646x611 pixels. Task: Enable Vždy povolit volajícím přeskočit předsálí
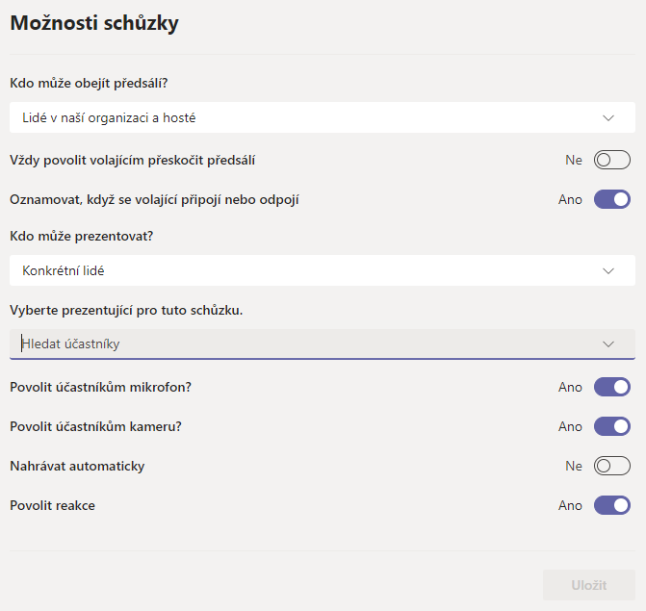[611, 161]
